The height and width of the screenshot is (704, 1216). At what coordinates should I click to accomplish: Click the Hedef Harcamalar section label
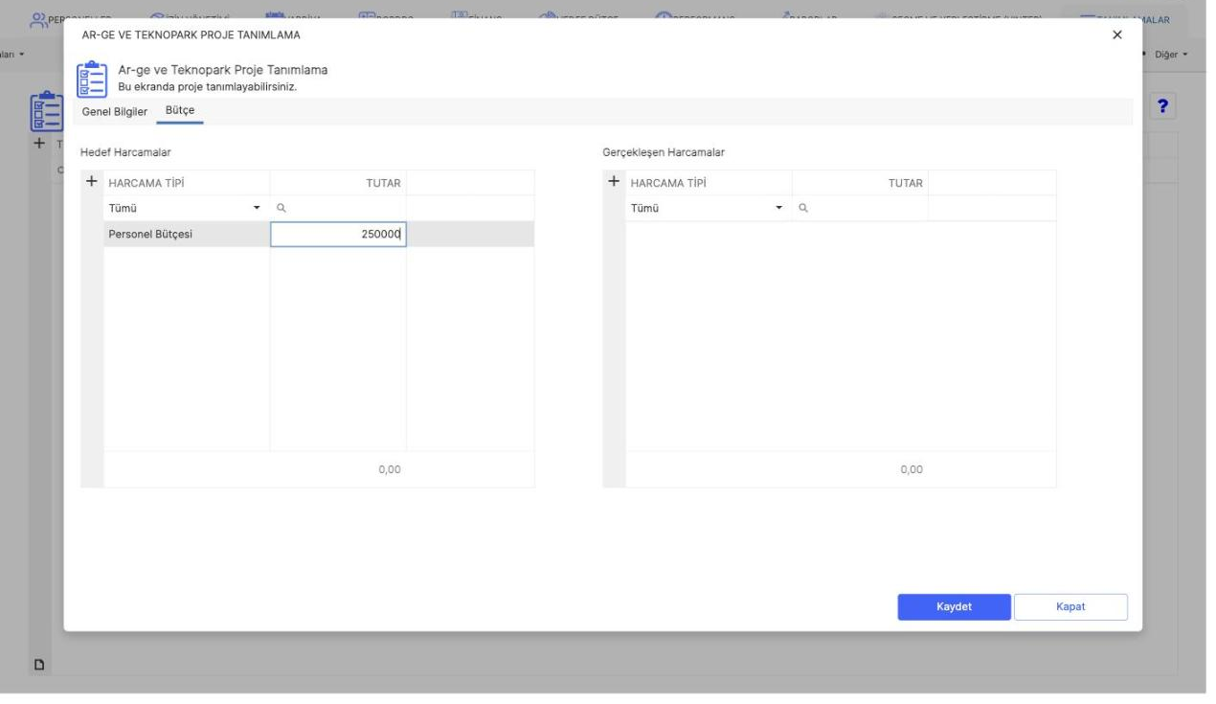125,152
